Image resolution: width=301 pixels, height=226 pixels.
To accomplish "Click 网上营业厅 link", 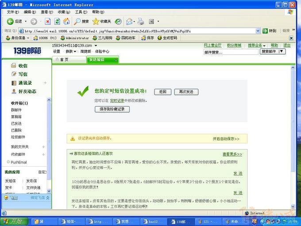I will [212, 45].
